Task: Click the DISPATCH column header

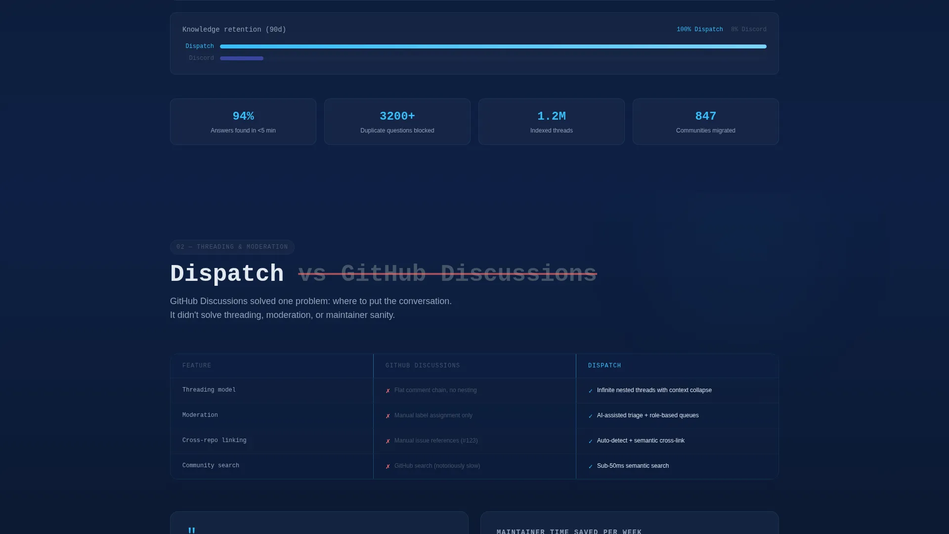Action: click(x=604, y=366)
